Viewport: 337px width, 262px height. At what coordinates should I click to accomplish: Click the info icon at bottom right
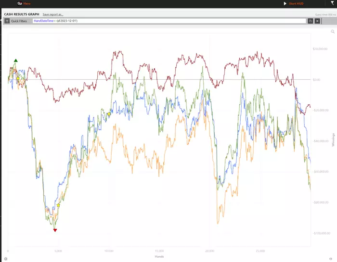pyautogui.click(x=331, y=259)
